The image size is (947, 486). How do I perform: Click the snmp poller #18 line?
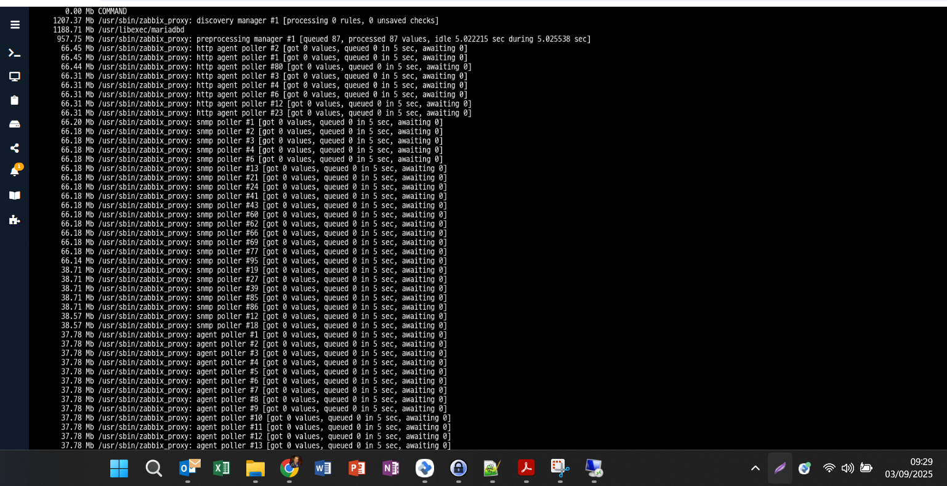tap(254, 325)
